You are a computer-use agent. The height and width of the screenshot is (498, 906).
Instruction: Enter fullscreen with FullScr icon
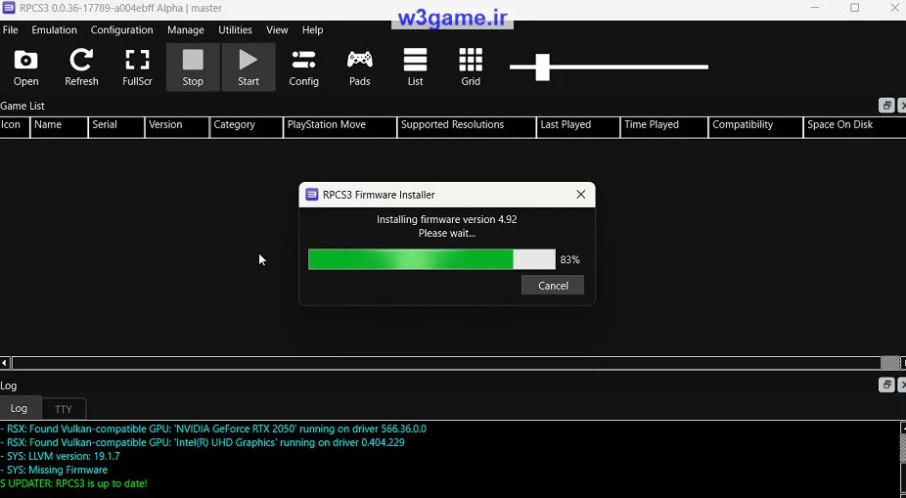(138, 68)
